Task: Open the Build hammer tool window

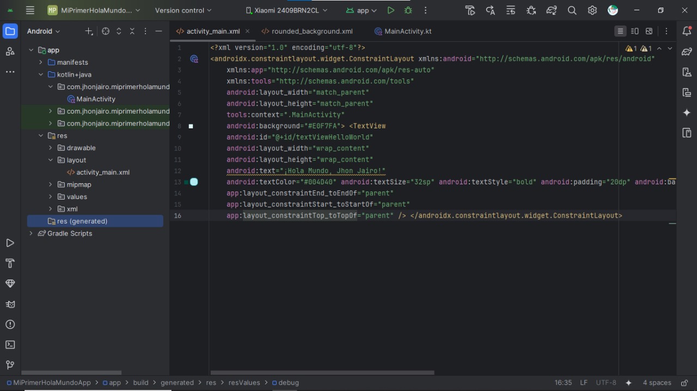Action: tap(10, 263)
